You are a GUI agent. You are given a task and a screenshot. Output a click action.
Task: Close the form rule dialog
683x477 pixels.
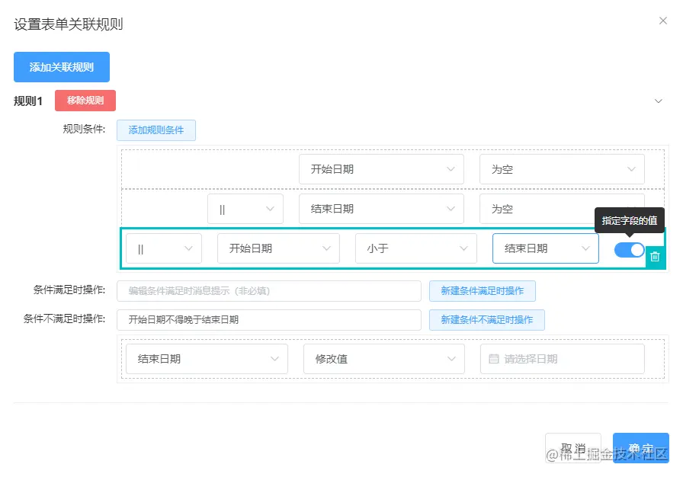(x=663, y=21)
